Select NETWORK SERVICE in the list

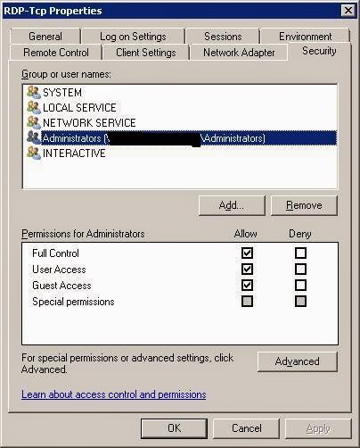click(x=89, y=123)
